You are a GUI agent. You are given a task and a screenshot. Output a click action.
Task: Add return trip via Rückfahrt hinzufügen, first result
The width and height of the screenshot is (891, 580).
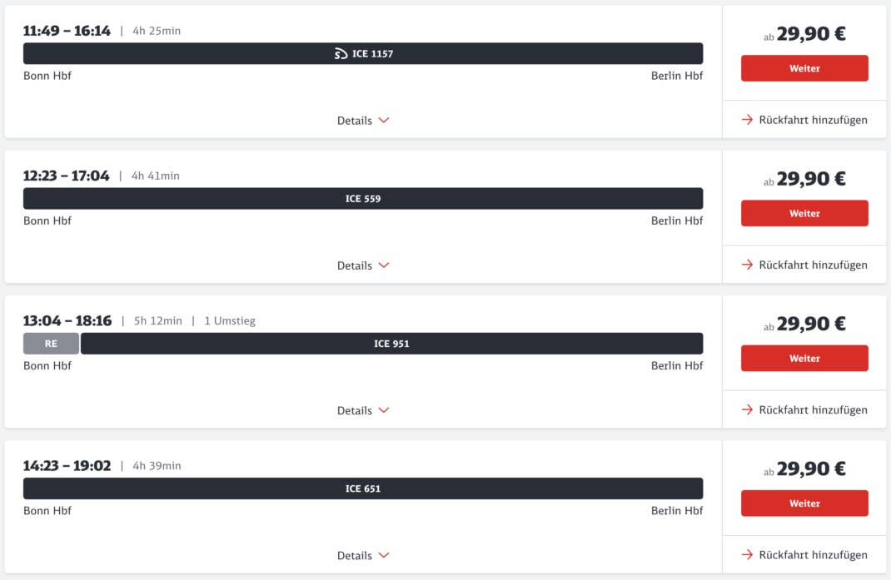804,120
